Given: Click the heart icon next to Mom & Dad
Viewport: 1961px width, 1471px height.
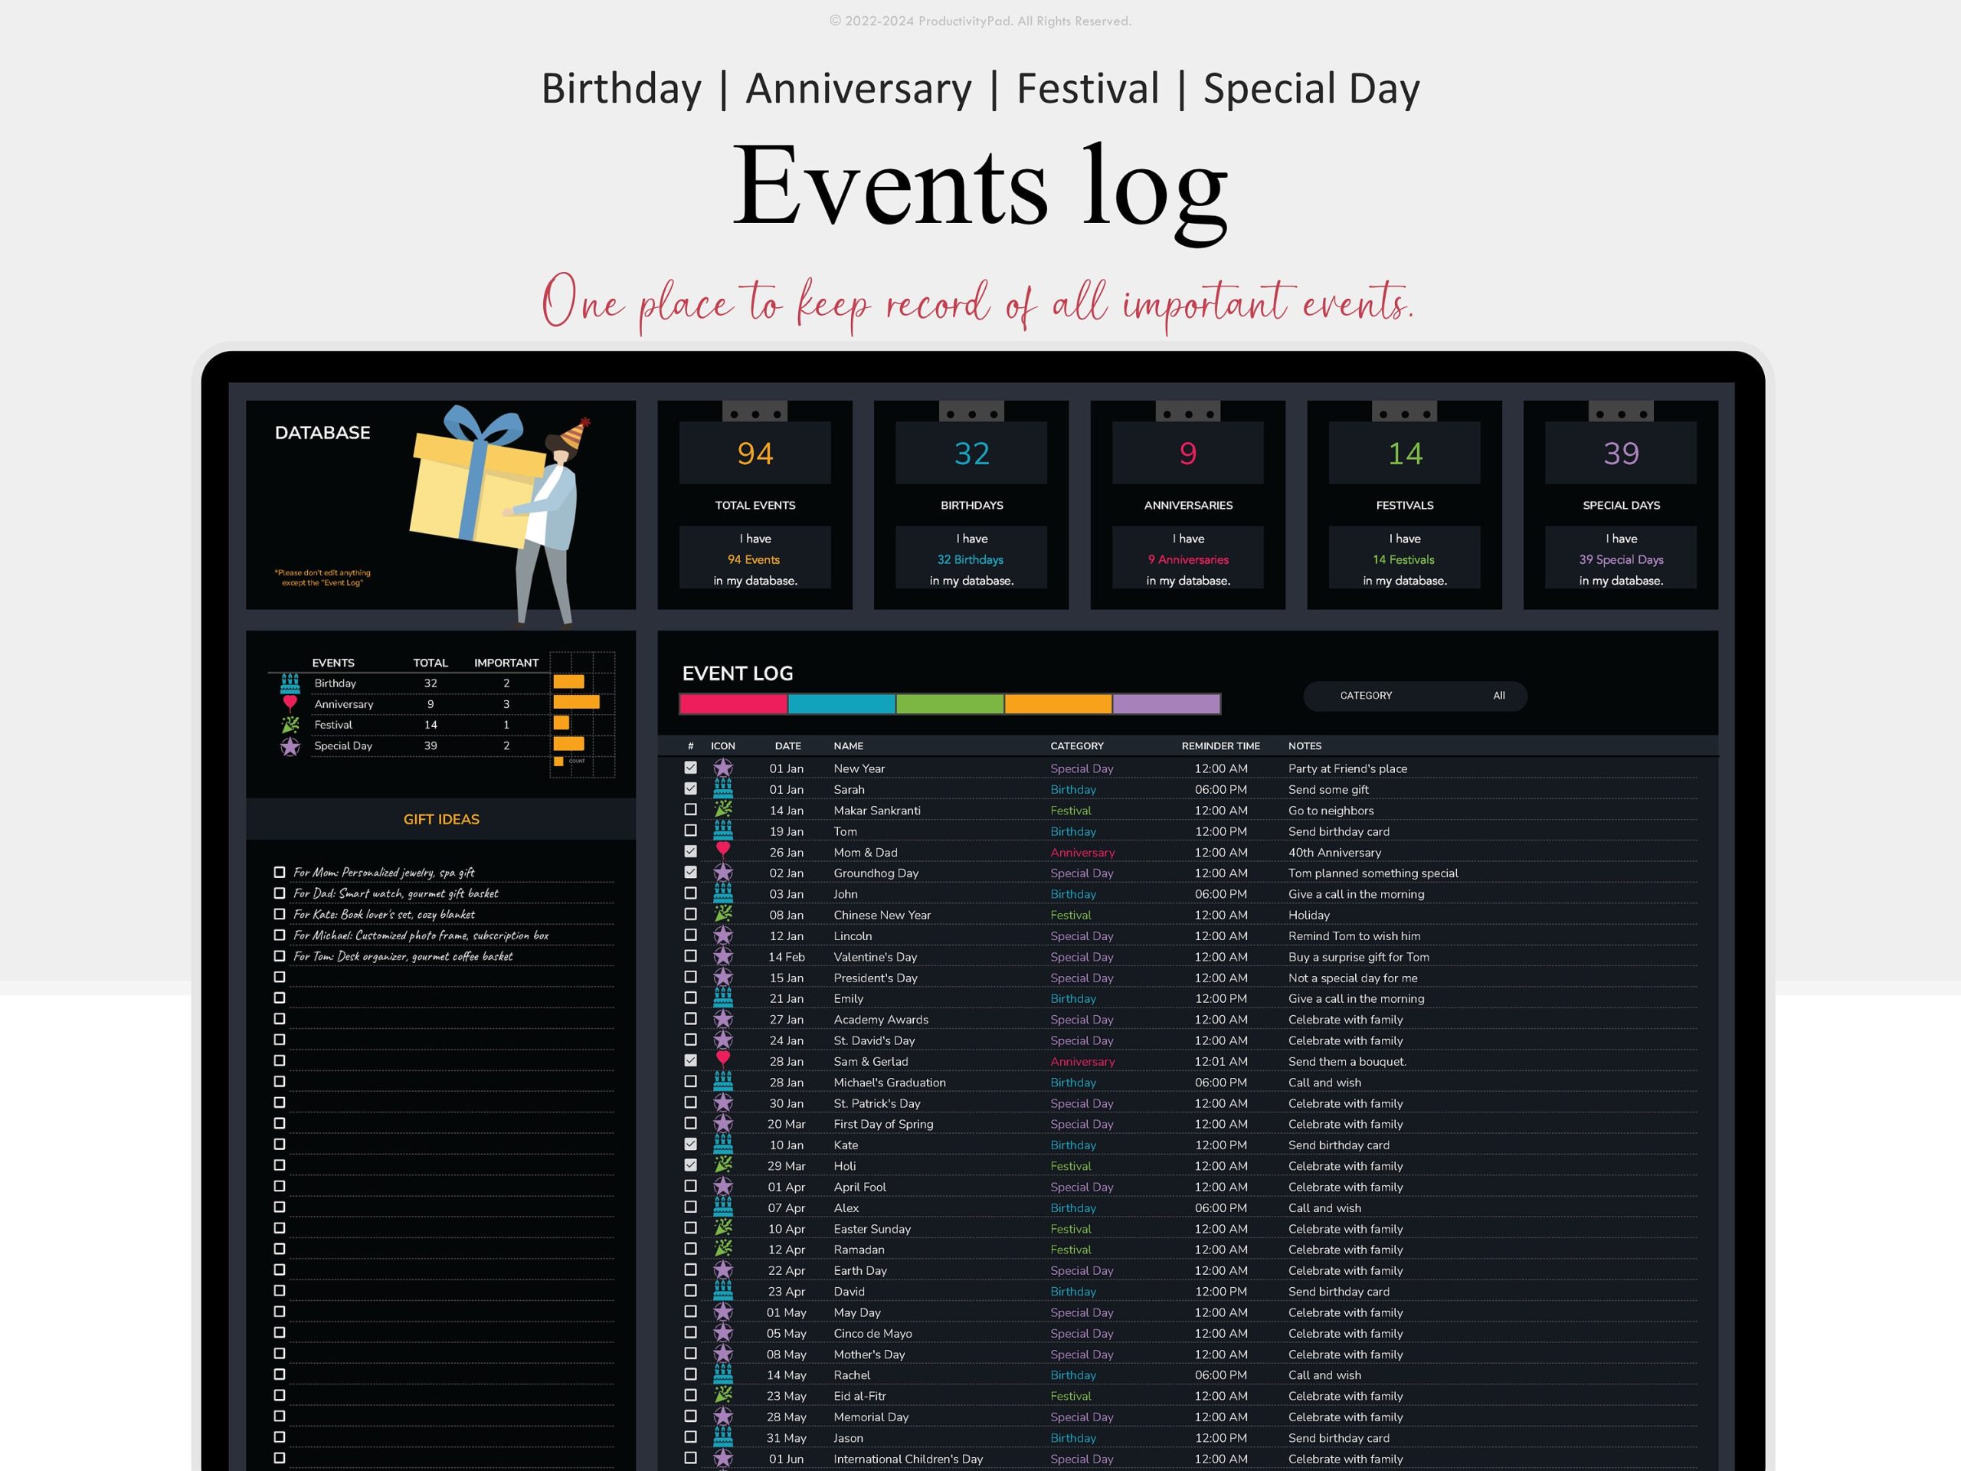Looking at the screenshot, I should (723, 850).
